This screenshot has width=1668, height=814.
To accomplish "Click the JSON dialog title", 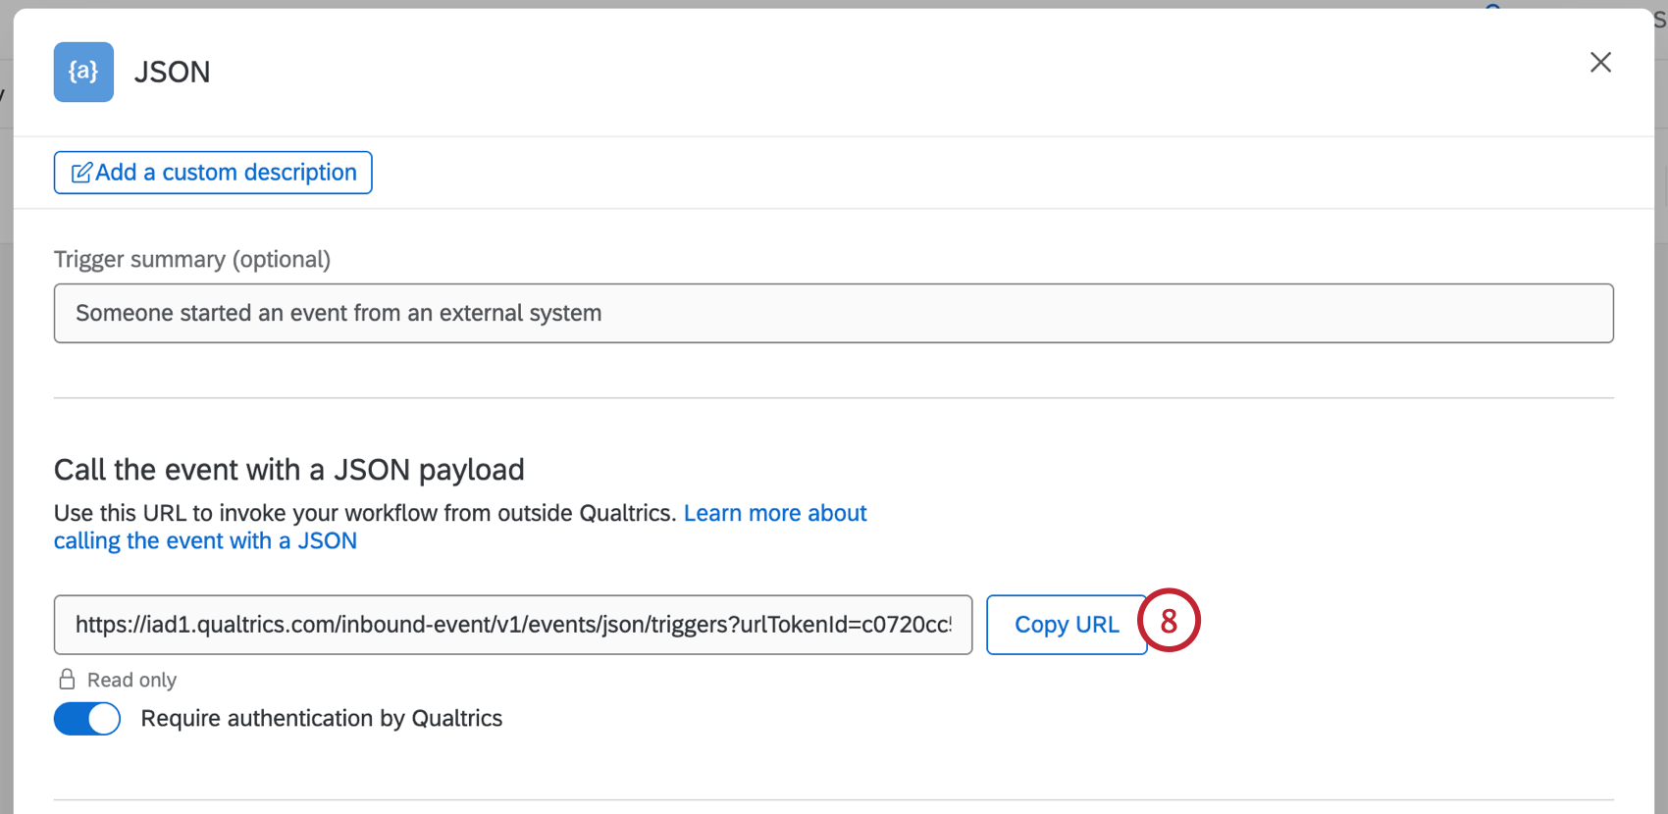I will 172,72.
